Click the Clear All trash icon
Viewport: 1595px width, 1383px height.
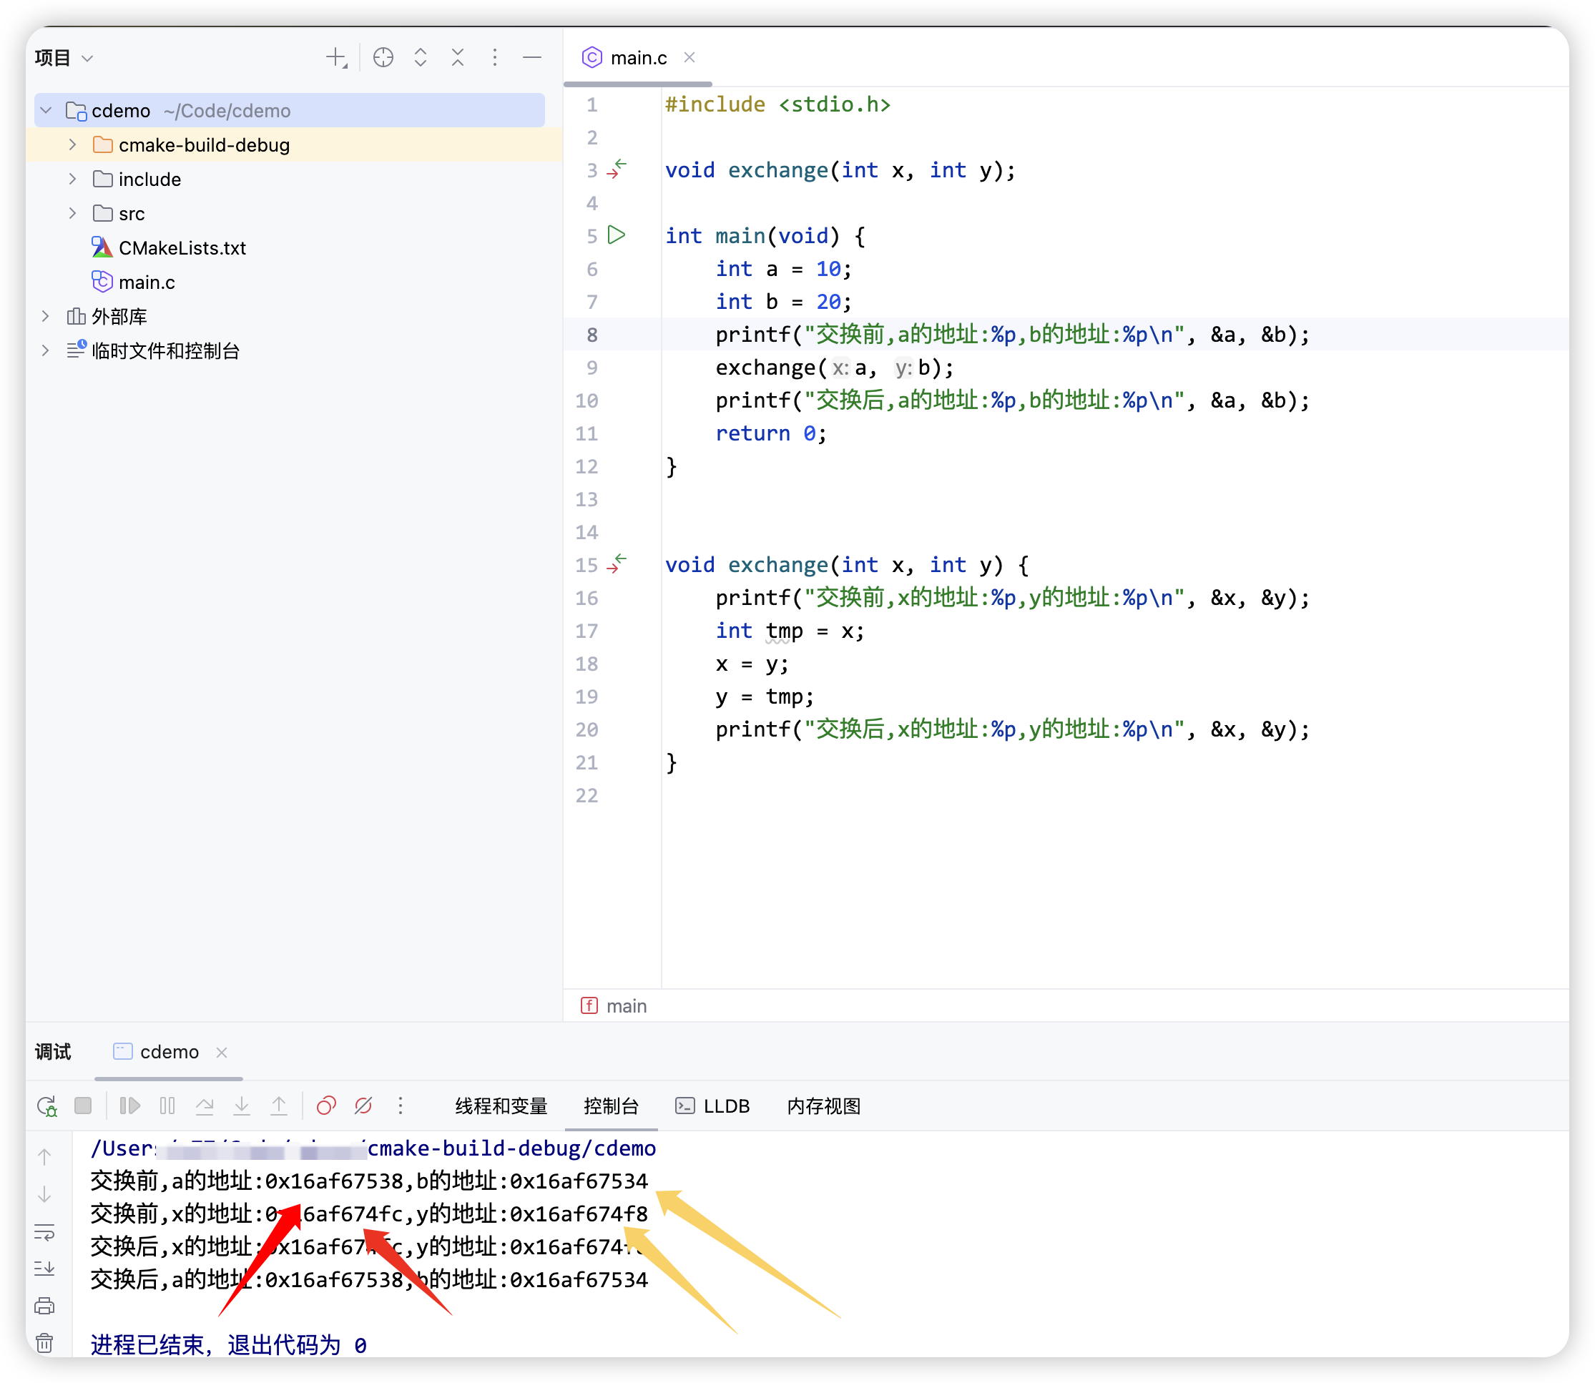tap(45, 1343)
